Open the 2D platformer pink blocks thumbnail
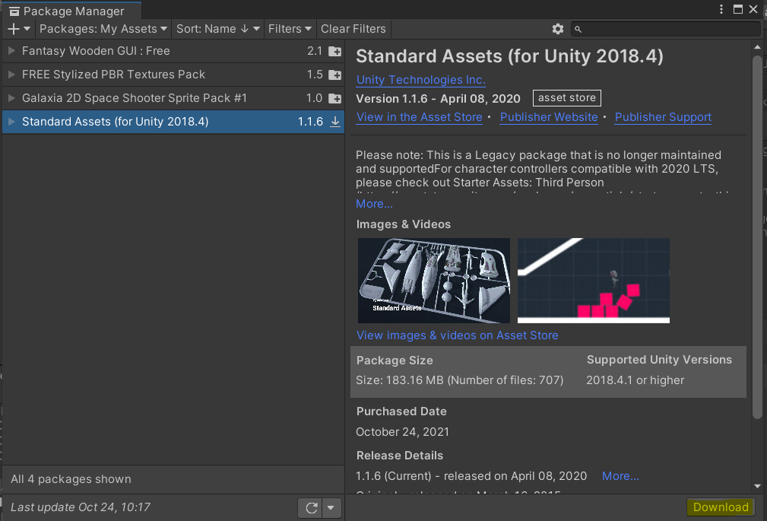The image size is (767, 521). coord(594,281)
